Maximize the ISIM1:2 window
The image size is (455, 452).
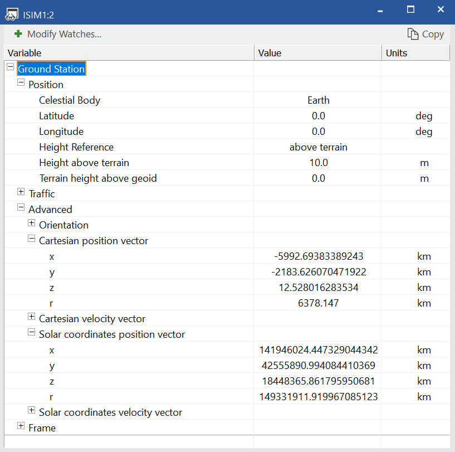pyautogui.click(x=411, y=9)
